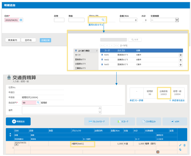Open the calendar picker beside the date field
The height and width of the screenshot is (156, 191).
pos(21,20)
